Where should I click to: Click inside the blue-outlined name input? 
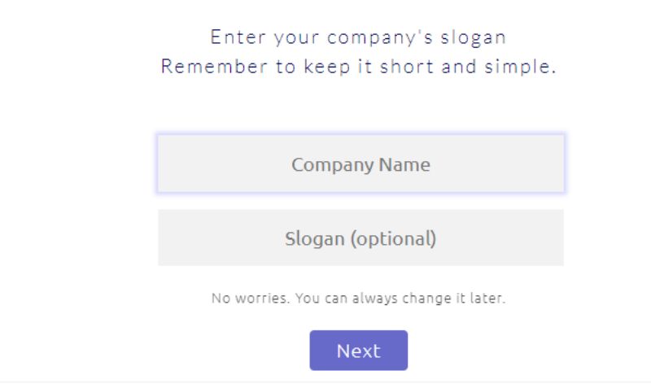click(360, 164)
